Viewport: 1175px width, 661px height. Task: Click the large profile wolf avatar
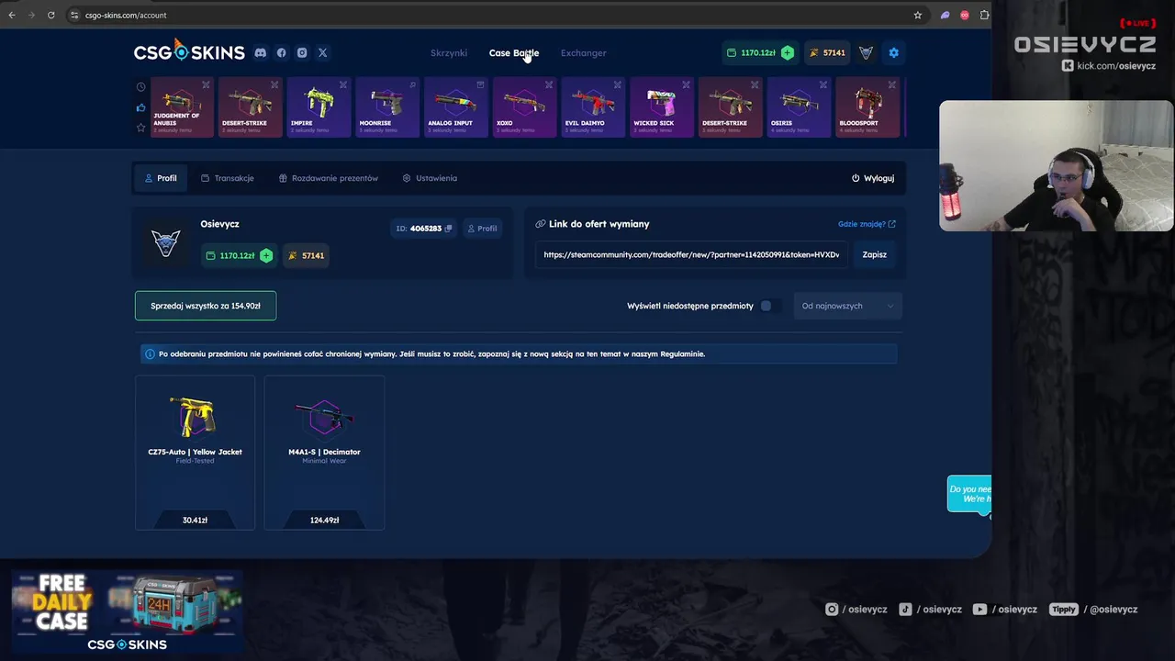pyautogui.click(x=165, y=242)
